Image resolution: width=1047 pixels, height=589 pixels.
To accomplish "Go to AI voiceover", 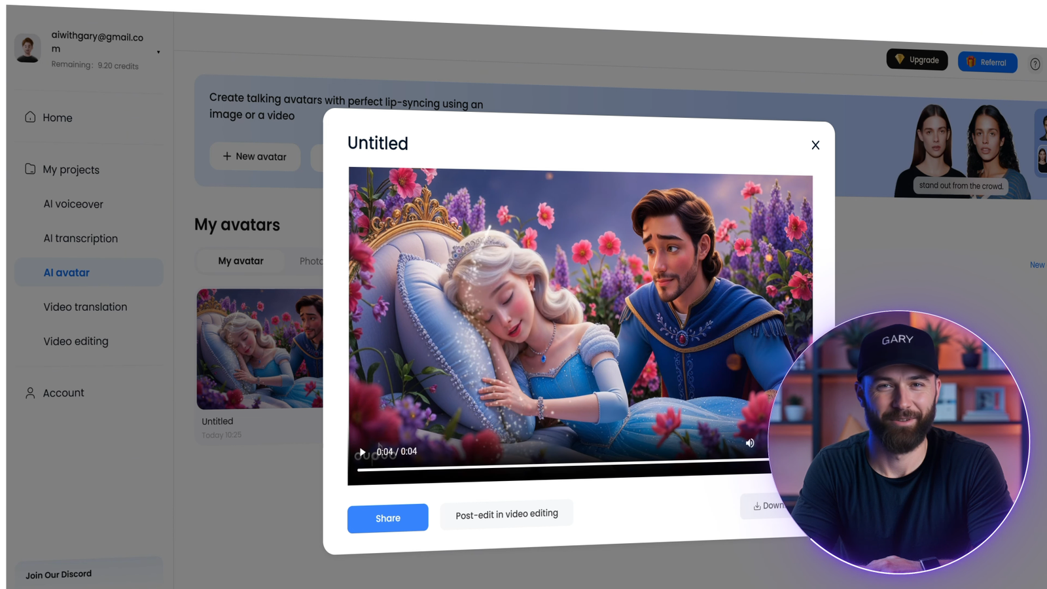I will click(x=73, y=204).
